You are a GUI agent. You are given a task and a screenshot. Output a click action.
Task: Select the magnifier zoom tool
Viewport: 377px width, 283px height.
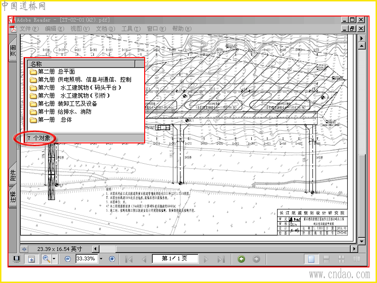(46, 259)
